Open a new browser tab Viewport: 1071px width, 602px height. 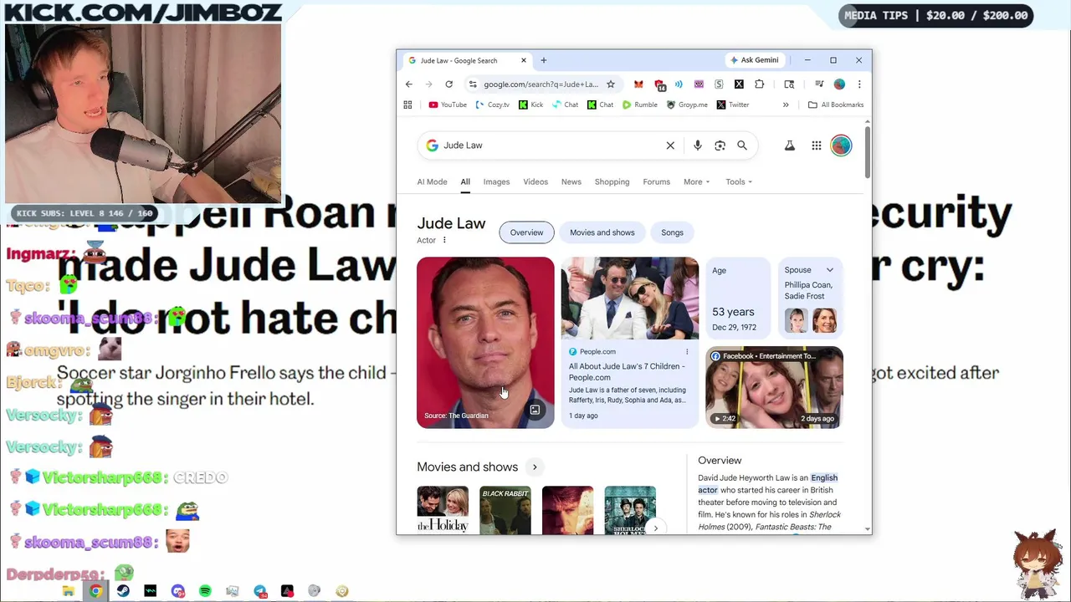[x=544, y=60]
